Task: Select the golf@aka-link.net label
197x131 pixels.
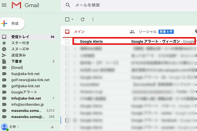Action: coord(25,86)
